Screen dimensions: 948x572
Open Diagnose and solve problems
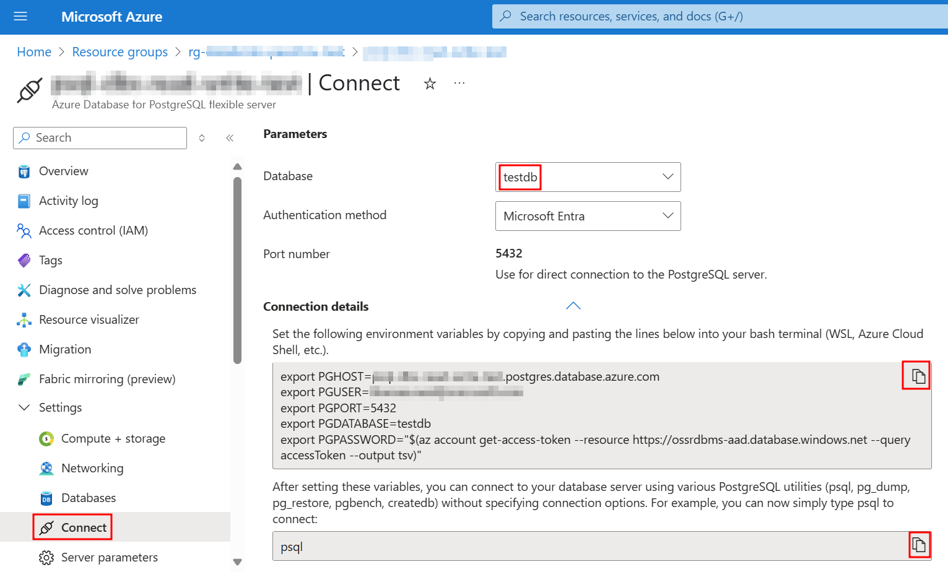coord(118,290)
